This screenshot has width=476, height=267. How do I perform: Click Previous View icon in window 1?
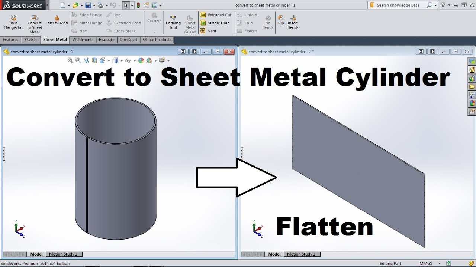click(86, 60)
